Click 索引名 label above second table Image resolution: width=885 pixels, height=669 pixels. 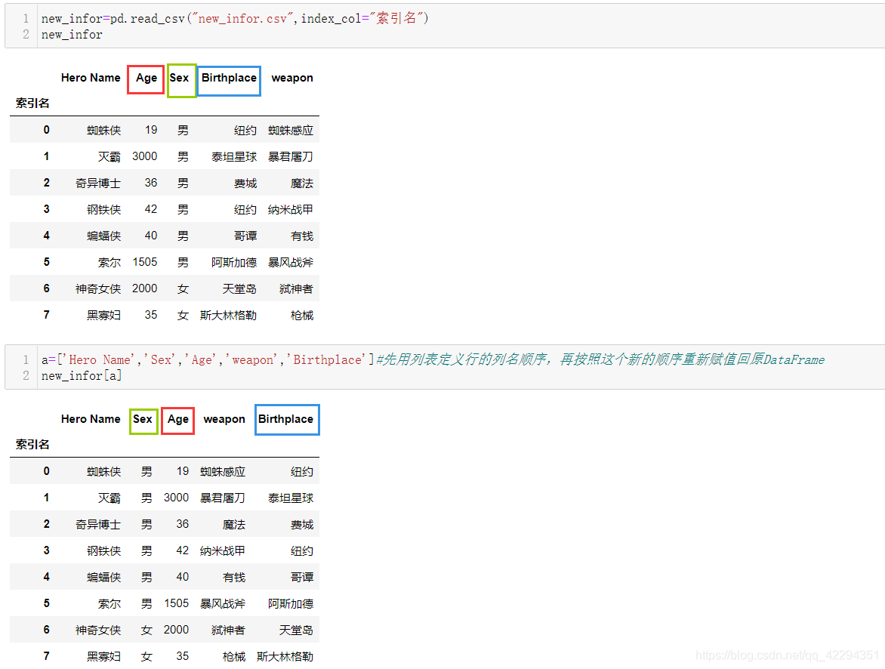(32, 444)
